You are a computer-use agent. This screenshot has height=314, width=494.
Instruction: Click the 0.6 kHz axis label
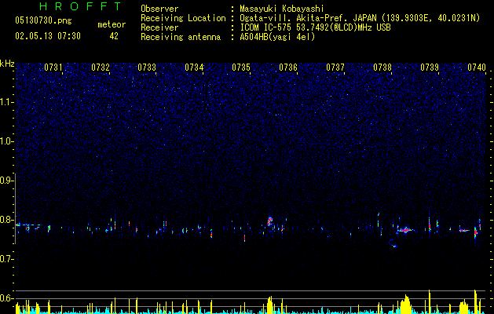pos(7,298)
